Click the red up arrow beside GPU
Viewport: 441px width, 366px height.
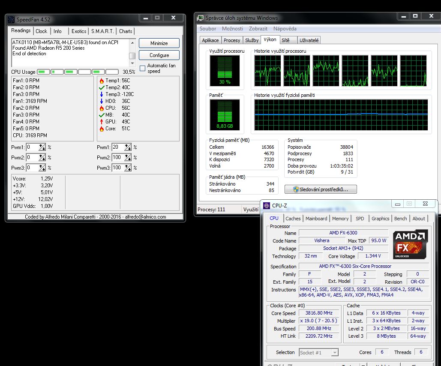[102, 122]
